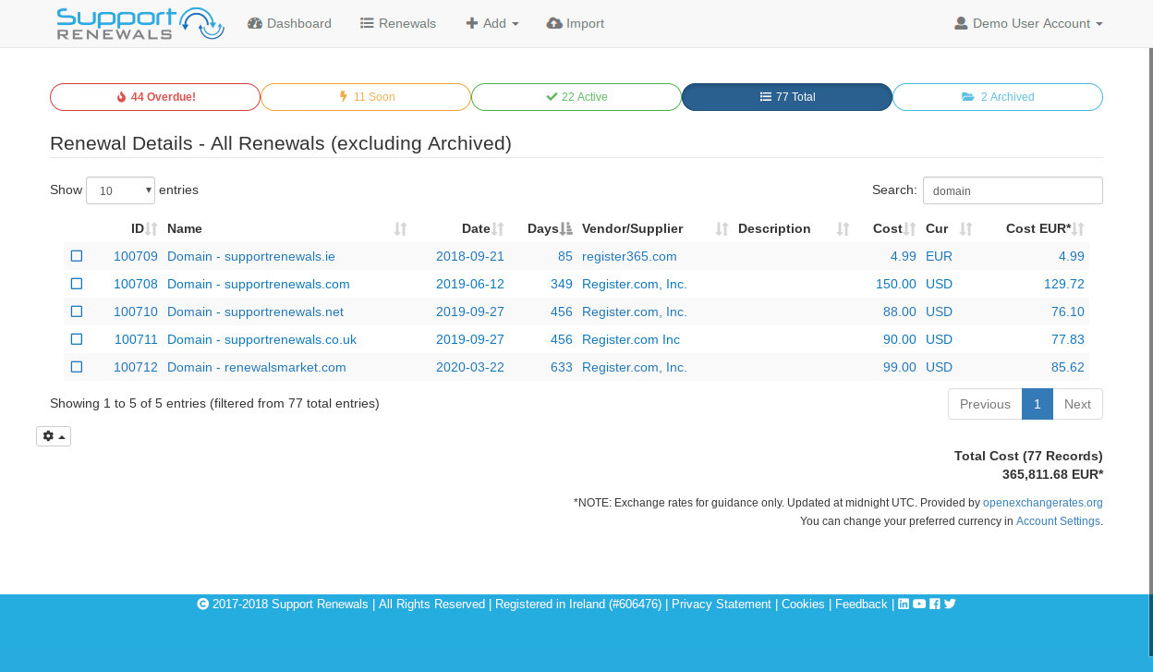The height and width of the screenshot is (672, 1153).
Task: Sort table by Cur column
Action: tap(949, 228)
